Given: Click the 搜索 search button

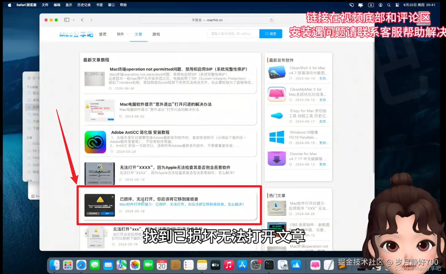Looking at the screenshot, I should tap(270, 34).
